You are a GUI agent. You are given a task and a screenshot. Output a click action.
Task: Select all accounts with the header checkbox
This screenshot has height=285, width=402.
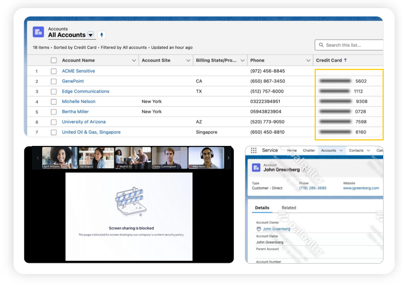54,61
